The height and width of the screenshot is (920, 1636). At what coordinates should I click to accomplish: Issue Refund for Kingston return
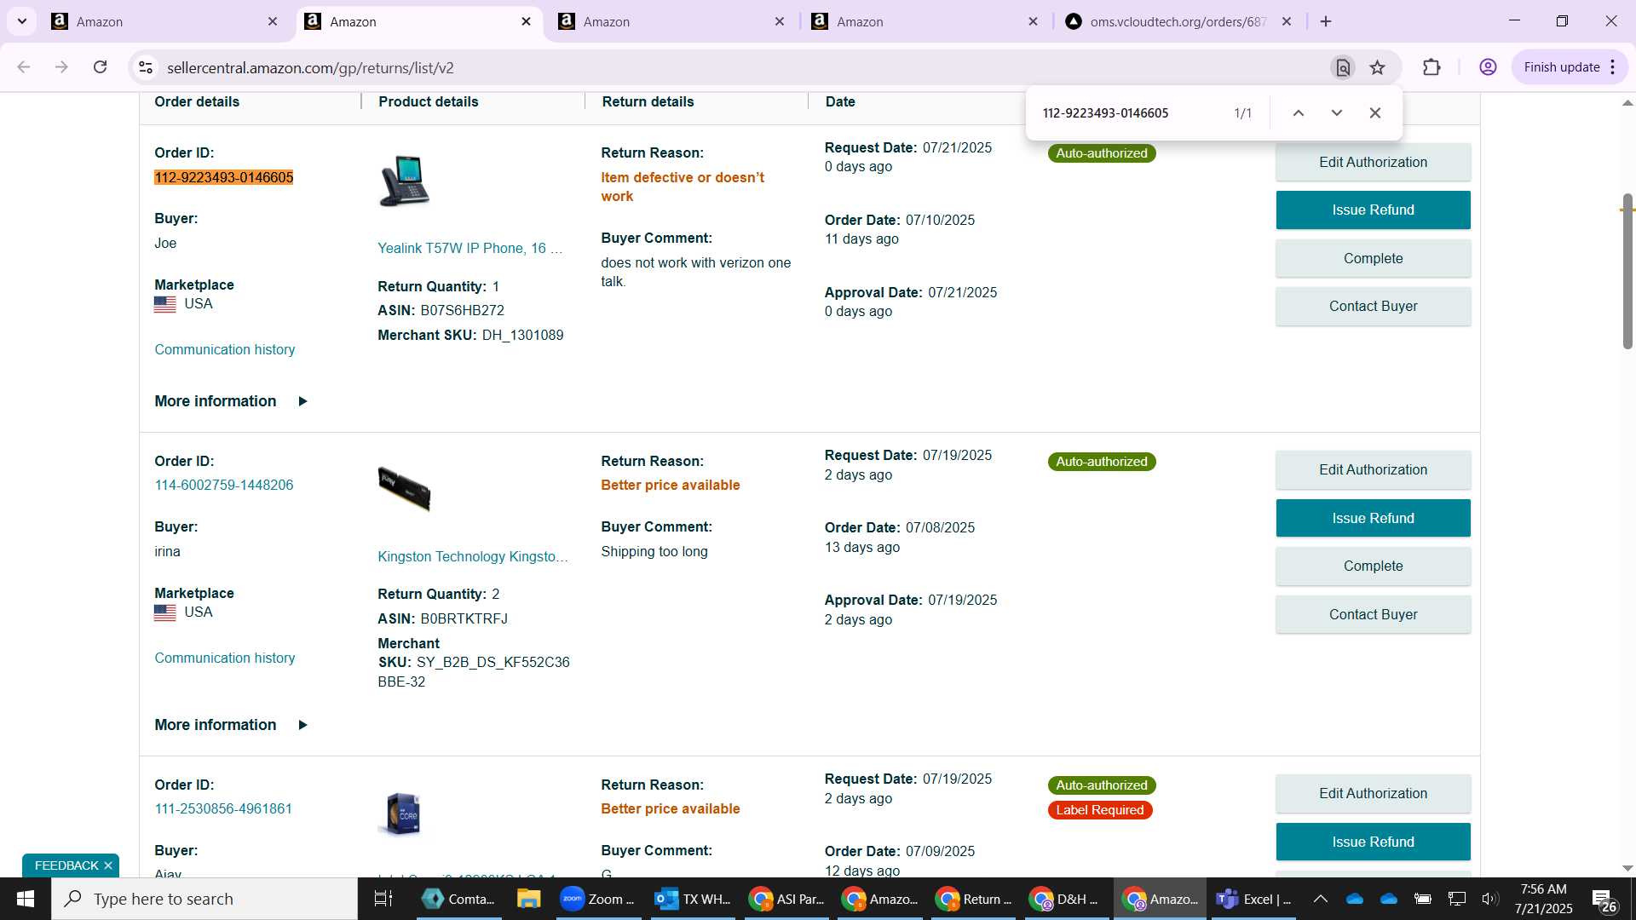coord(1373,518)
